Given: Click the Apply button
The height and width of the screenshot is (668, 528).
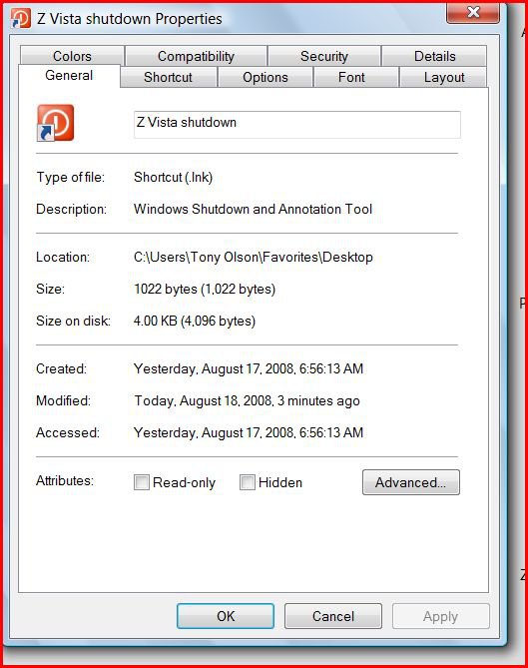Looking at the screenshot, I should (441, 616).
